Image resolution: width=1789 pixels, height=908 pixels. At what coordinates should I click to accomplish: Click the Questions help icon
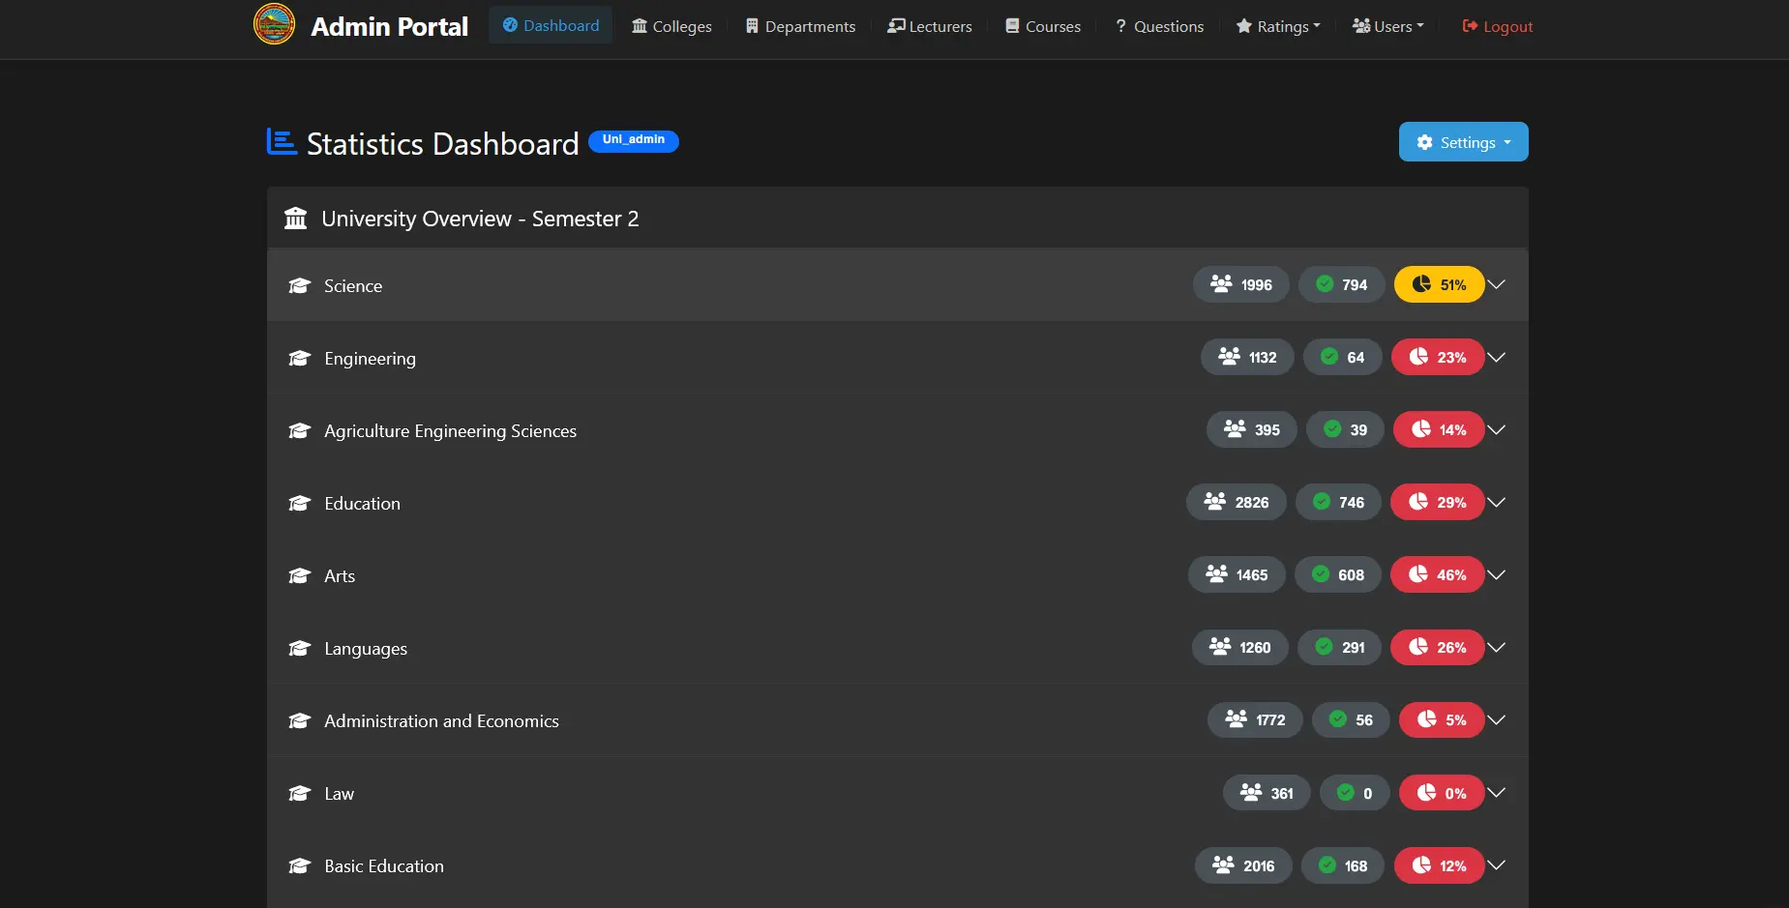pyautogui.click(x=1120, y=26)
